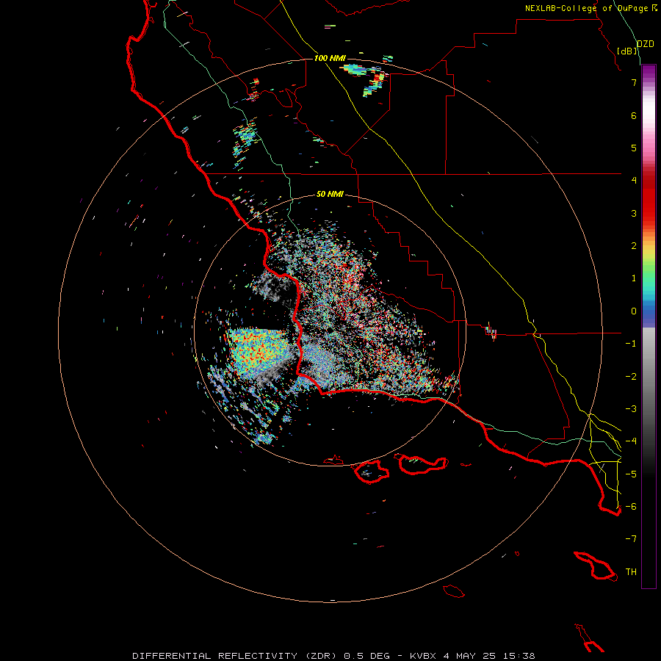Click the -7 value on the color scale
The width and height of the screenshot is (661, 661).
tap(631, 539)
